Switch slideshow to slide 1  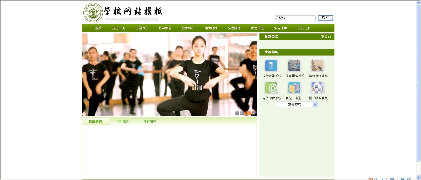237,113
